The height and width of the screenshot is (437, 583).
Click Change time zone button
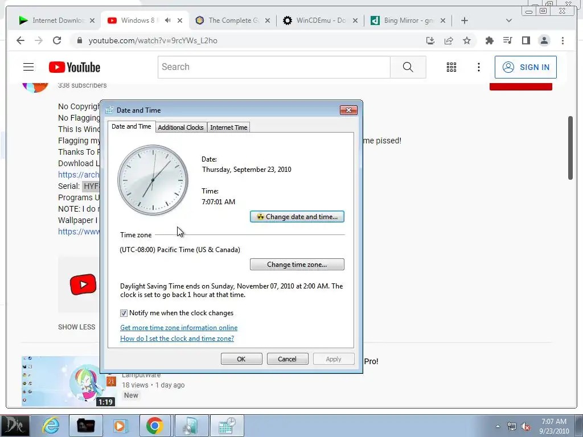click(297, 265)
